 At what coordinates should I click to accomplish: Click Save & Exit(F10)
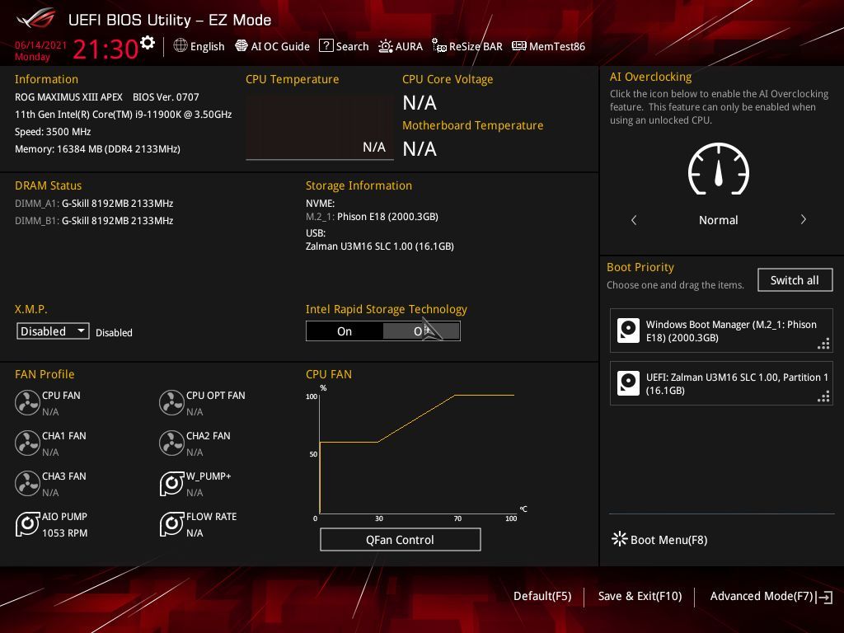(640, 596)
